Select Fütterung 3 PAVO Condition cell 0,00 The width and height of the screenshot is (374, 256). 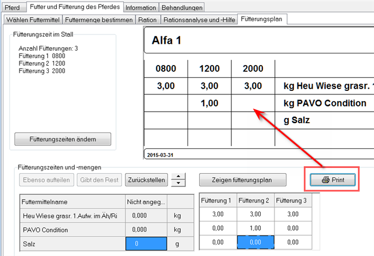(293, 228)
